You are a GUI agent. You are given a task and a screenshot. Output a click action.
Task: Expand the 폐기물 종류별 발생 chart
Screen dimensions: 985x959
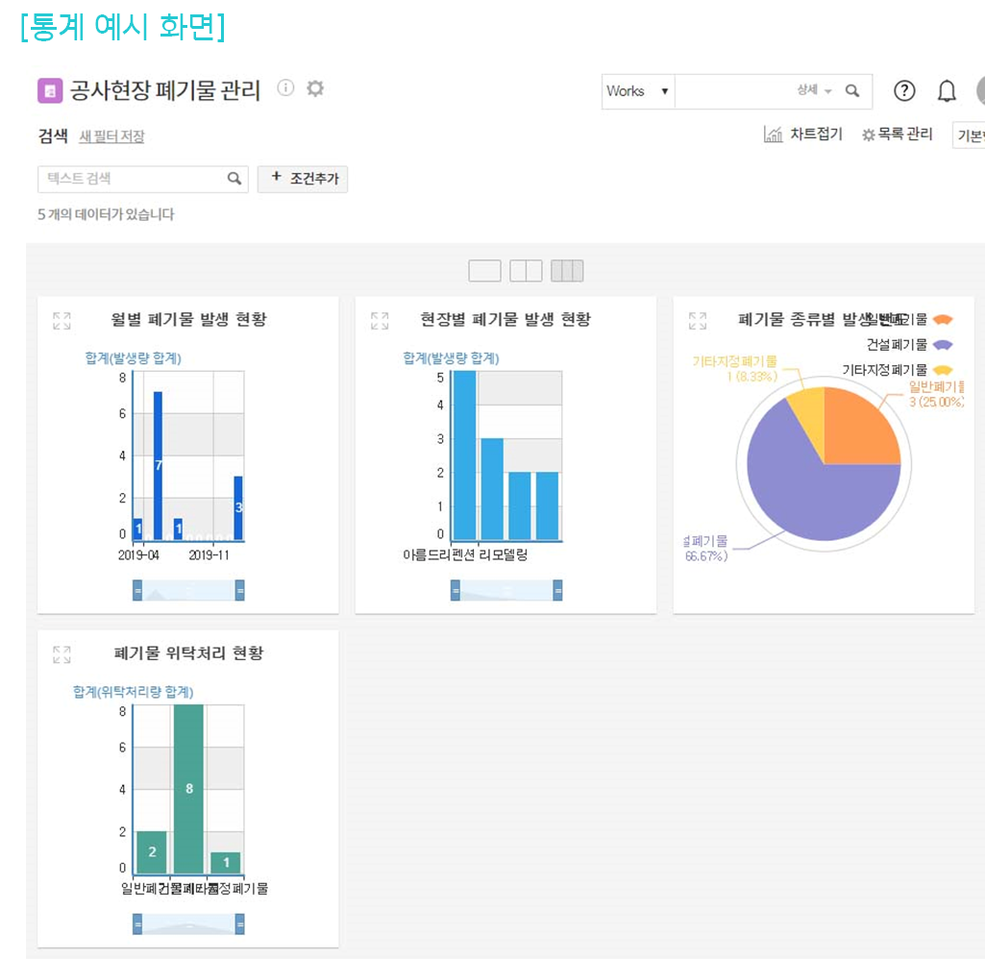click(698, 321)
